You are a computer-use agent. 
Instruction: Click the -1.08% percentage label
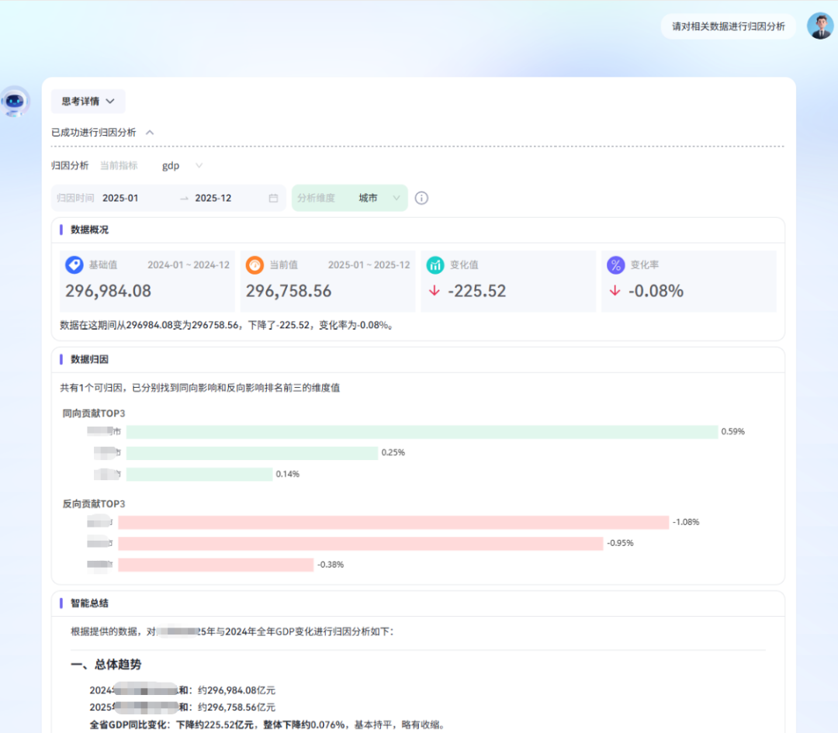click(686, 523)
